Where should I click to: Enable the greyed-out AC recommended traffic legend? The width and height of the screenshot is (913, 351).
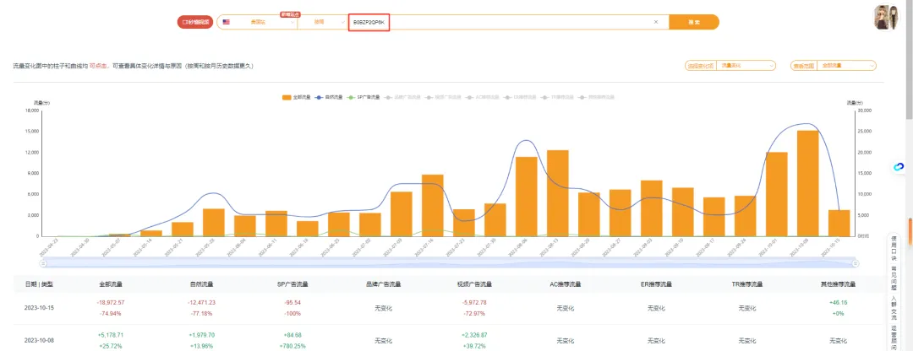click(484, 97)
